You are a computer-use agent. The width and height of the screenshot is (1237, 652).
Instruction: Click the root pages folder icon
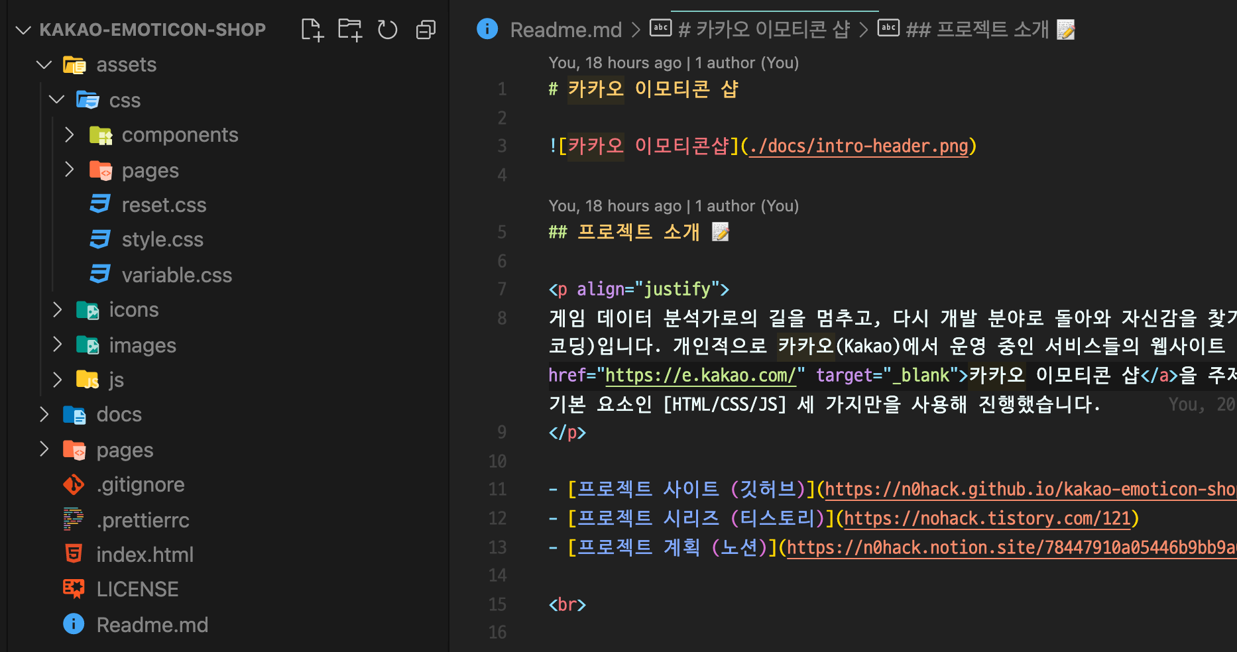coord(74,450)
